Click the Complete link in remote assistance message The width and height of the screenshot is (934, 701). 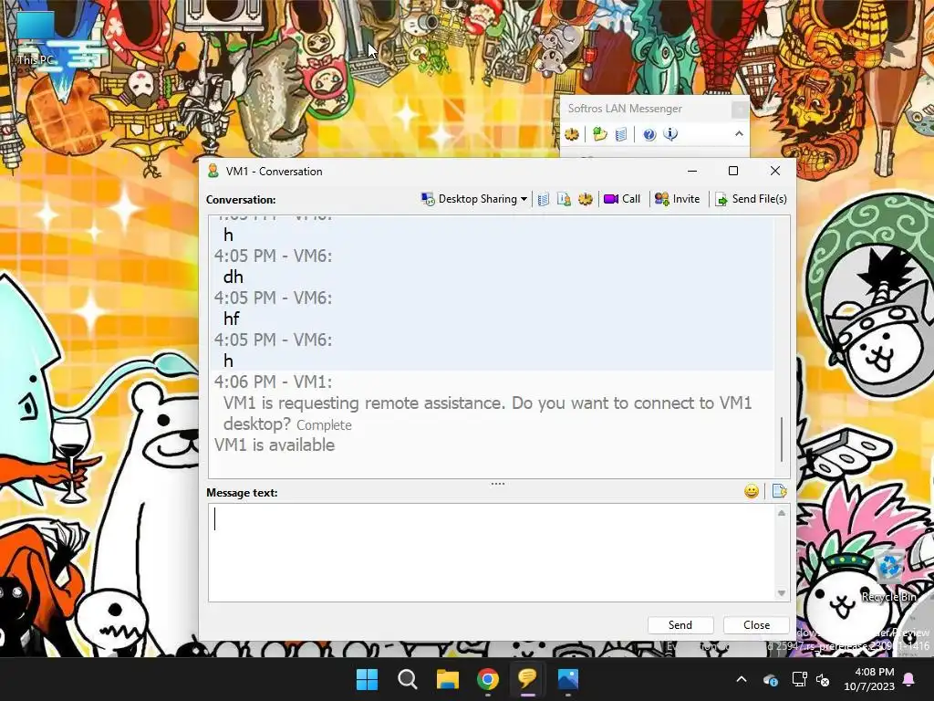click(324, 425)
